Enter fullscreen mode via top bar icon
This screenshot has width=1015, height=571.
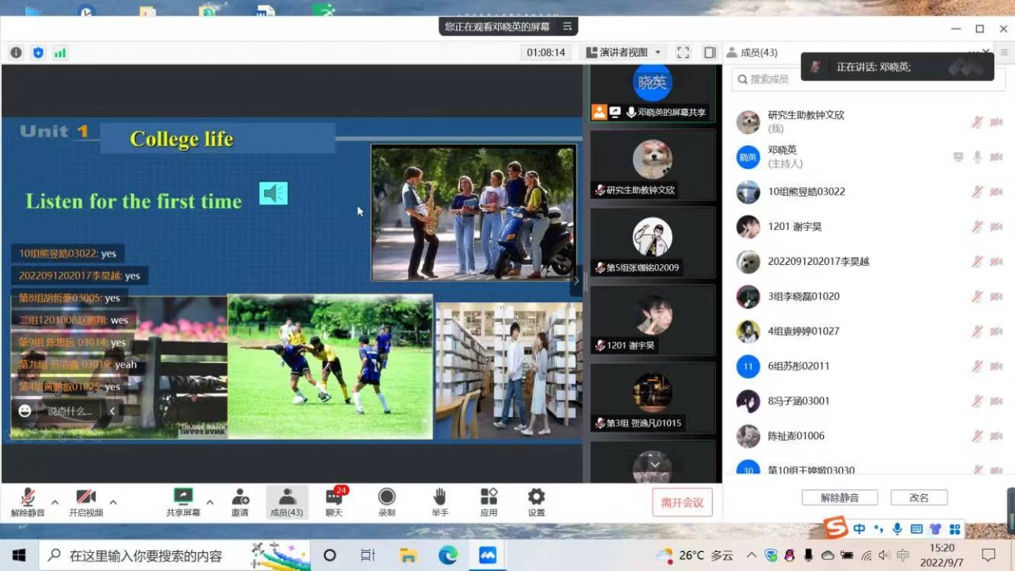point(683,52)
